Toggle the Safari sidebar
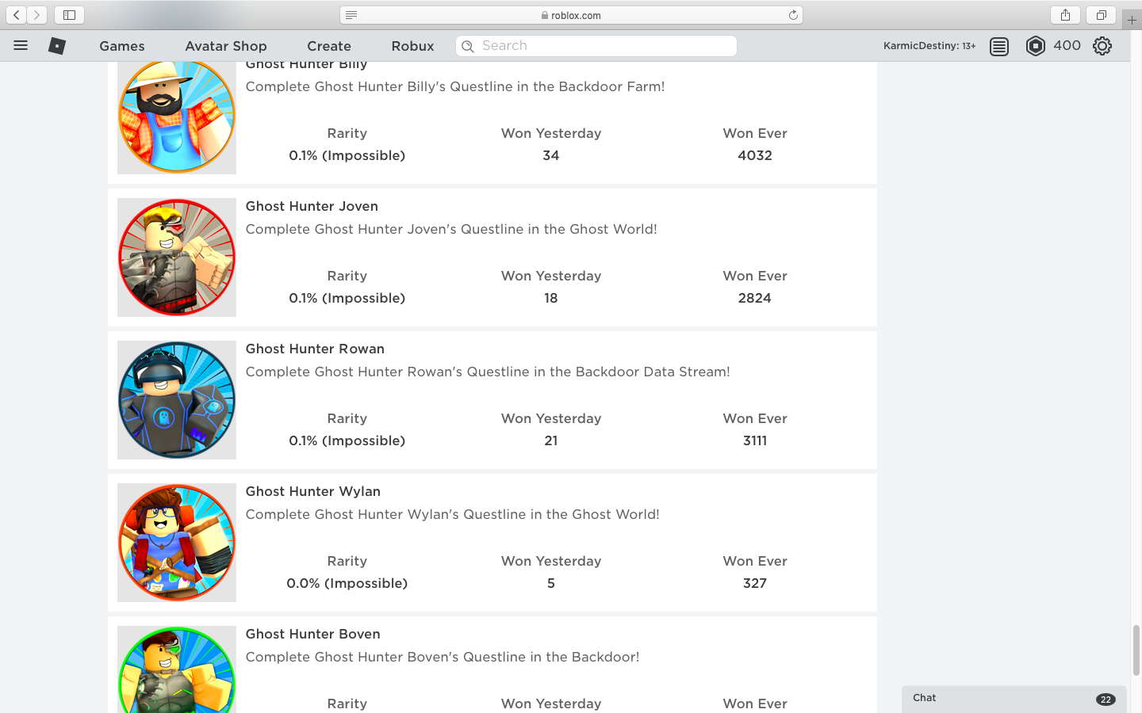 69,15
